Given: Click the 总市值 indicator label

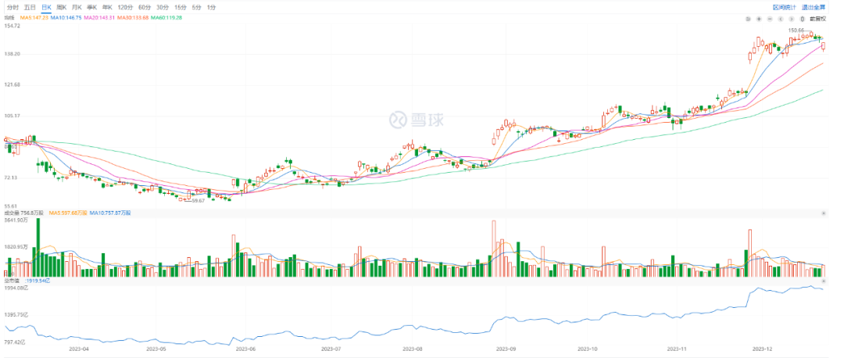Looking at the screenshot, I should click(12, 279).
